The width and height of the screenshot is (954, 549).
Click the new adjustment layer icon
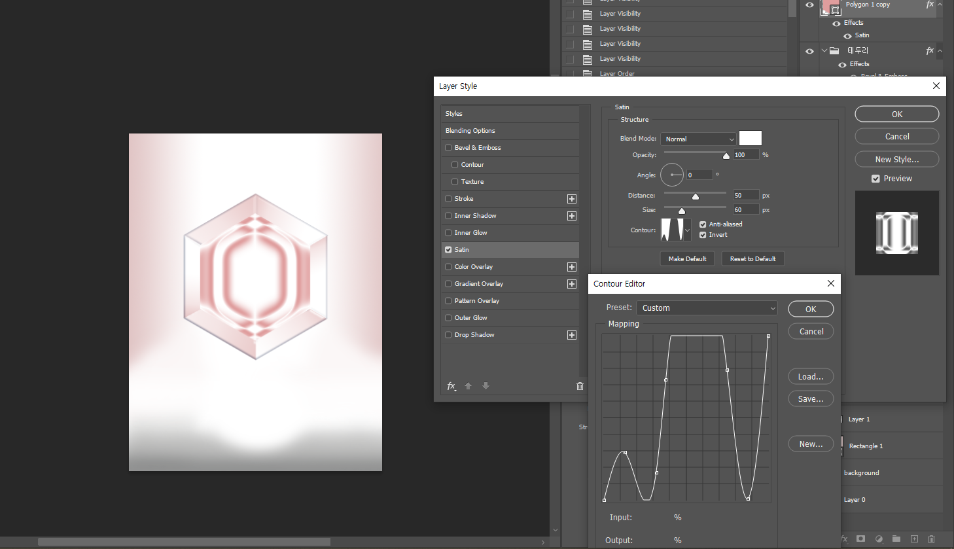(879, 539)
